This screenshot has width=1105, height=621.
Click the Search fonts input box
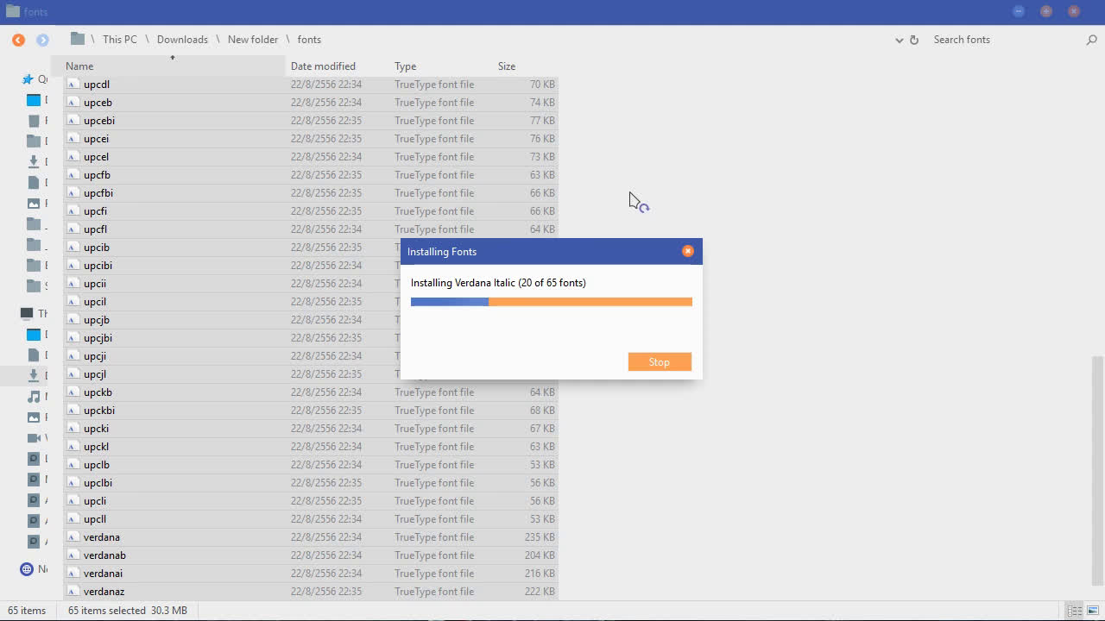click(1001, 40)
